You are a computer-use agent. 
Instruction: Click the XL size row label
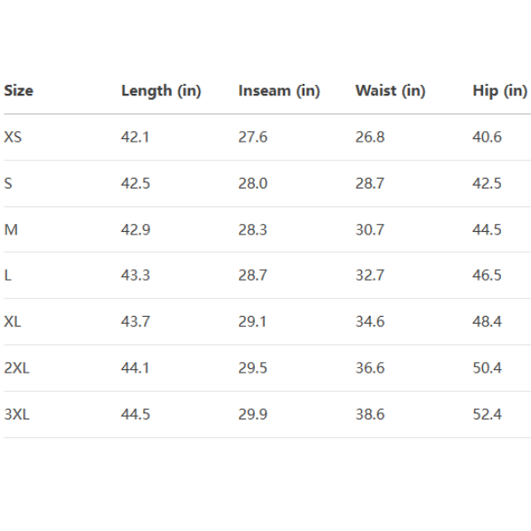point(12,321)
